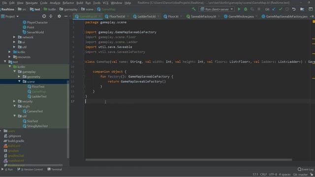Expand the security folder
Image resolution: width=315 pixels, height=177 pixels.
[x=14, y=101]
